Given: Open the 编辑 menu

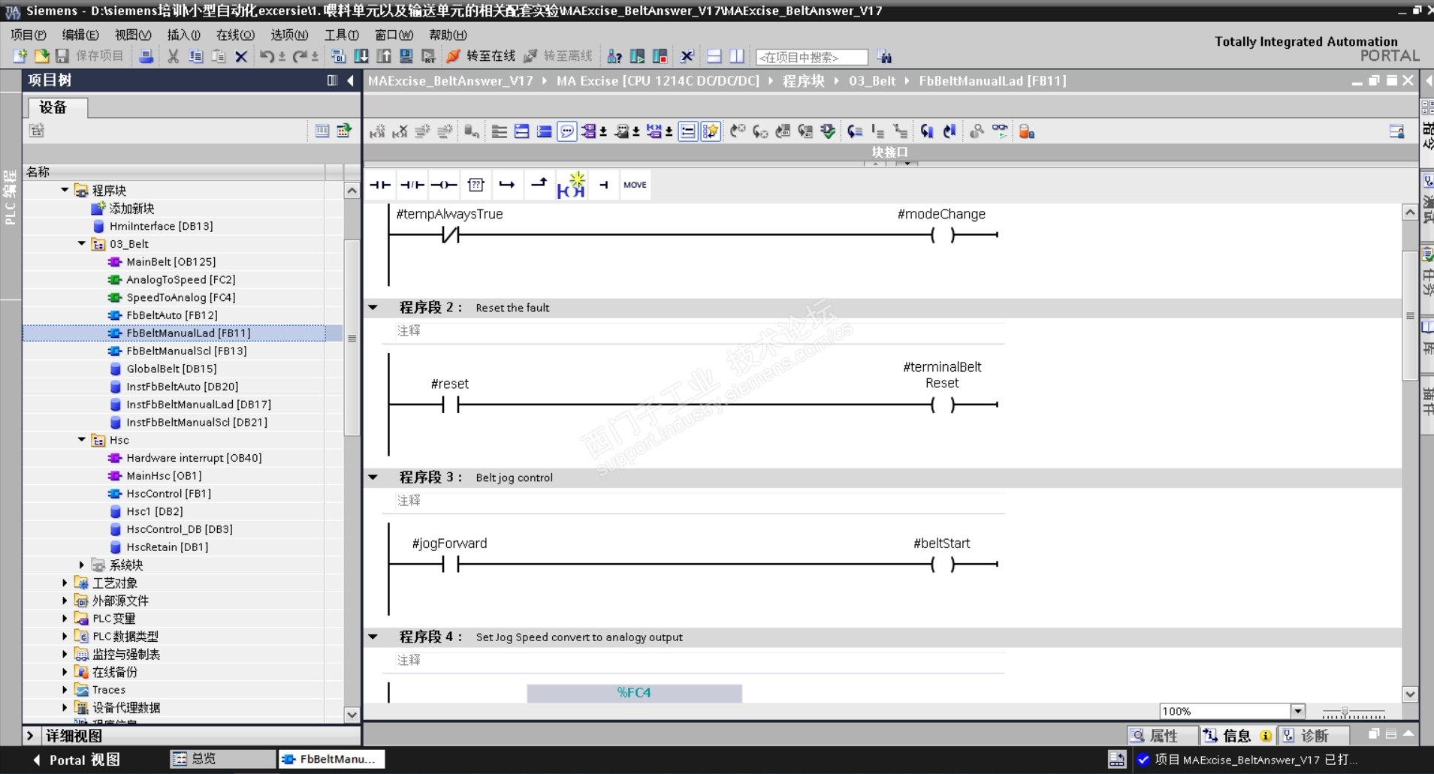Looking at the screenshot, I should pos(80,35).
